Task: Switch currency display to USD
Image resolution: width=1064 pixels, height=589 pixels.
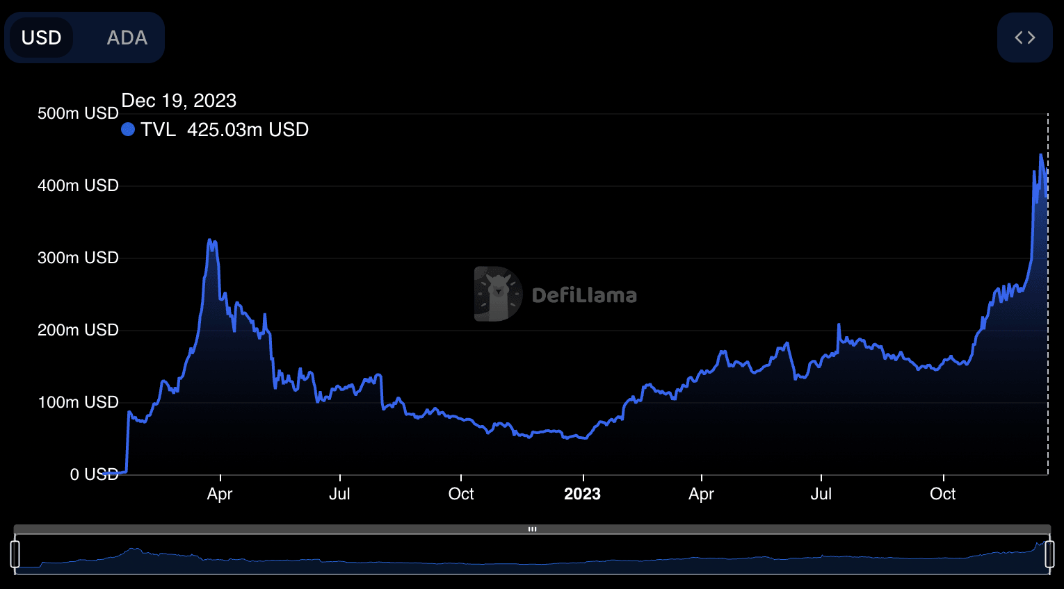Action: click(42, 38)
